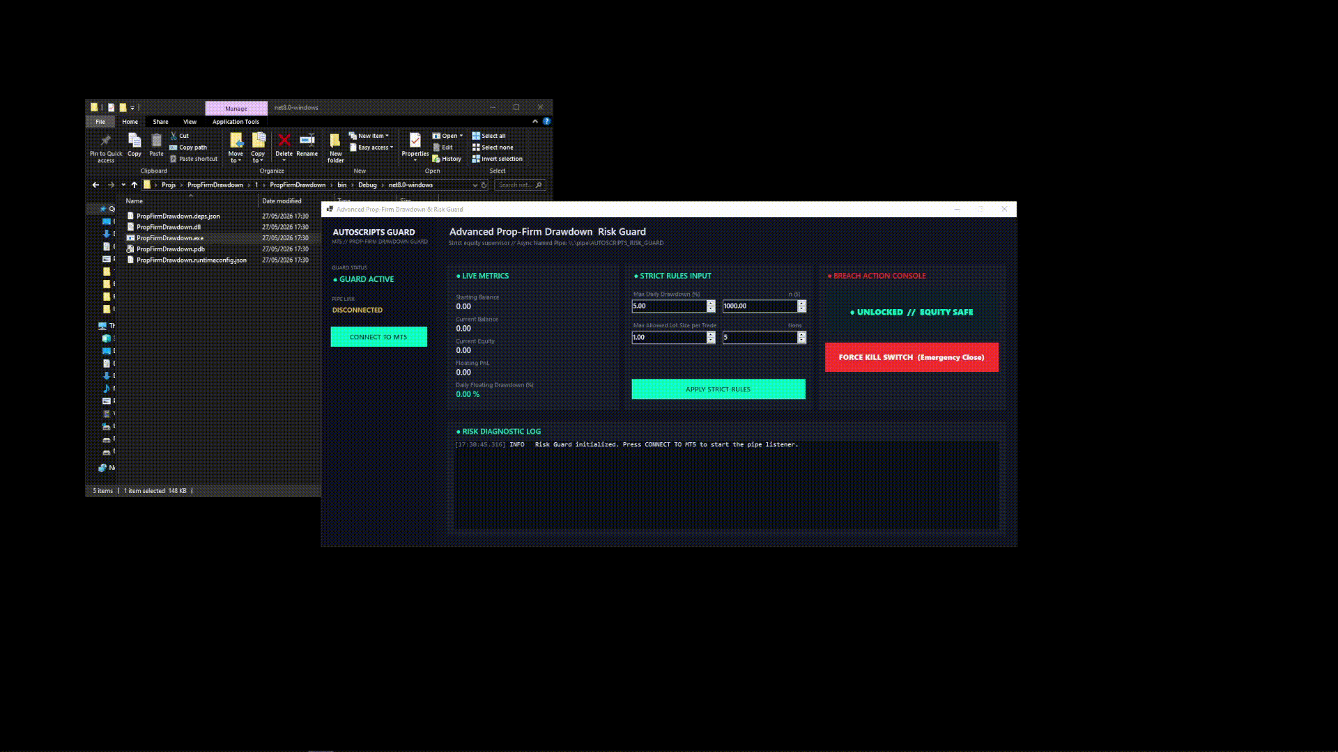1338x752 pixels.
Task: Expand the New item dropdown
Action: click(369, 136)
